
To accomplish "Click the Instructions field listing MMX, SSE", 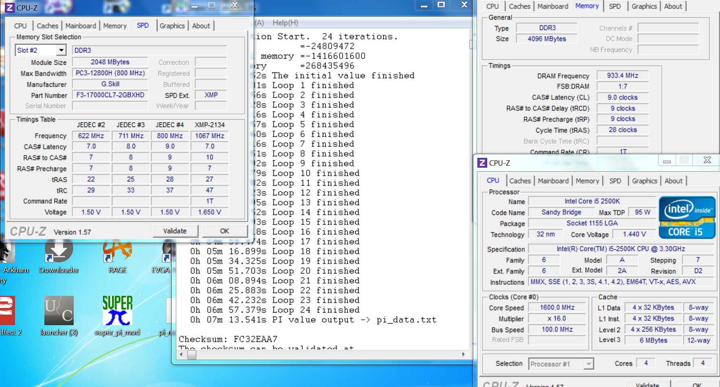I will tap(621, 282).
